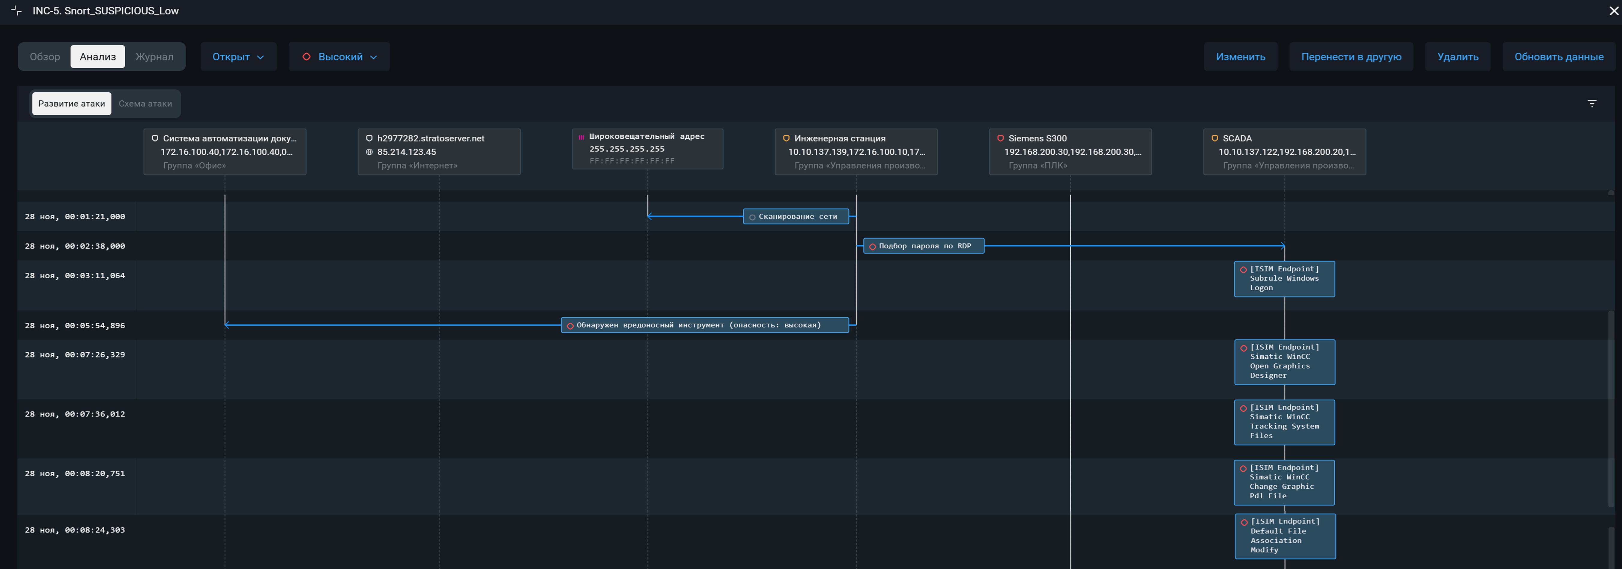Open the Обнаружен вредоносный инструмент event
Viewport: 1622px width, 569px height.
pyautogui.click(x=705, y=325)
